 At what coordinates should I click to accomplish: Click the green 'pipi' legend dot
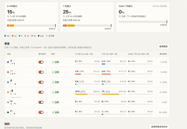[x=38, y=36]
